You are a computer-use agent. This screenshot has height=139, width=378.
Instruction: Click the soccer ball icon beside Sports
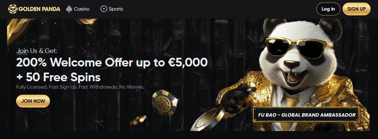(104, 9)
